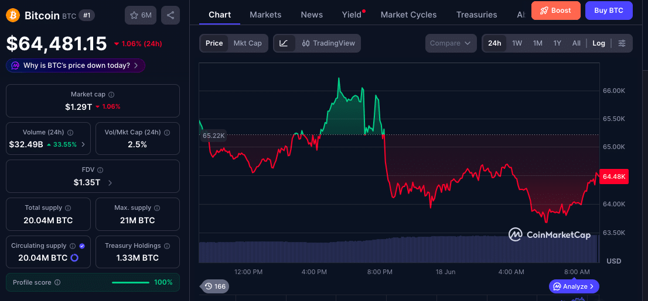Viewport: 648px width, 301px height.
Task: Click the 64.48K current price label
Action: [613, 177]
